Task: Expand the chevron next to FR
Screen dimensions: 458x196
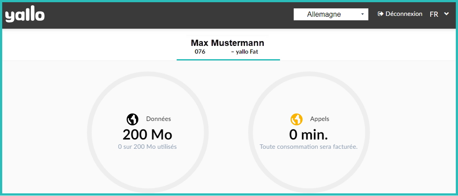Action: pyautogui.click(x=447, y=14)
